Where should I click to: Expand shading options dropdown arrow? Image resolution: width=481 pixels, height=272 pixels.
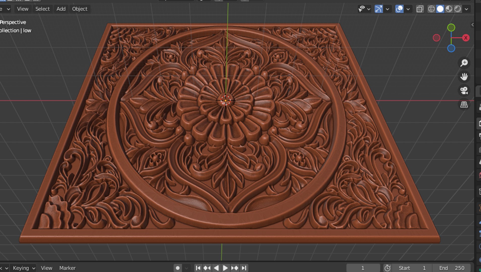(466, 9)
